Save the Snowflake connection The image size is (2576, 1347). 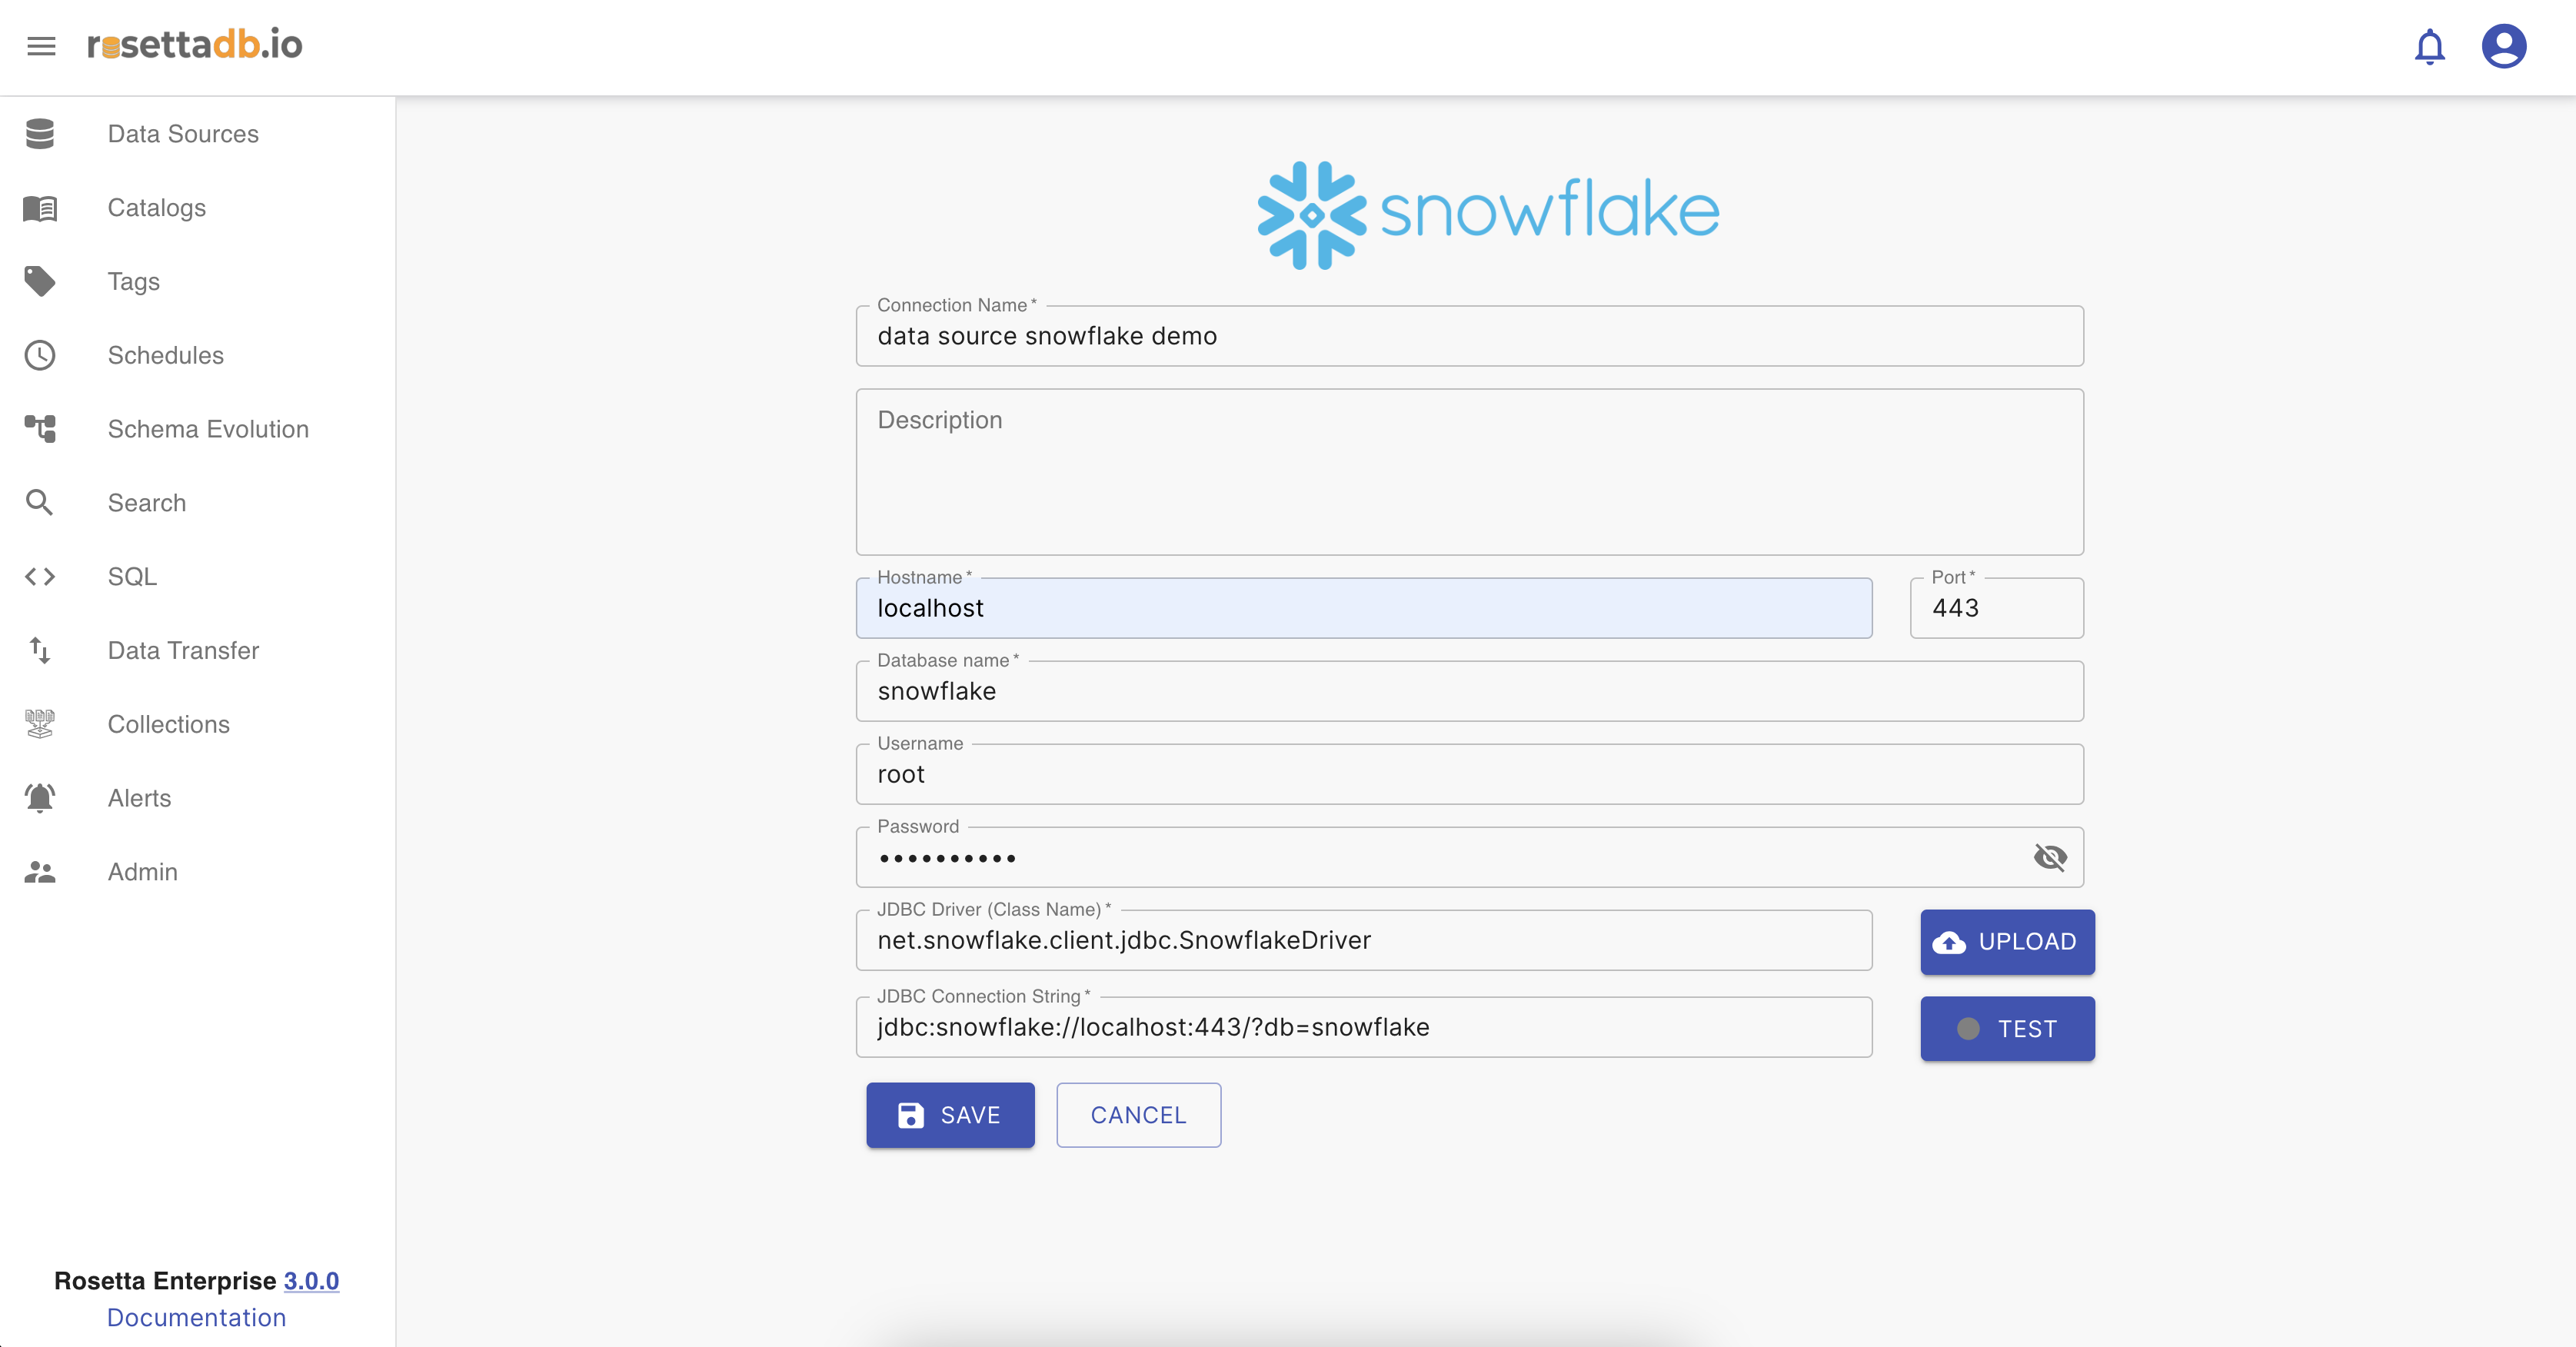tap(950, 1115)
